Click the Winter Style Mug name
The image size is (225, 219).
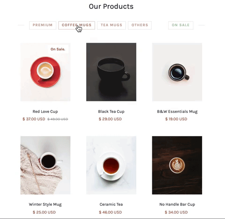pos(45,204)
